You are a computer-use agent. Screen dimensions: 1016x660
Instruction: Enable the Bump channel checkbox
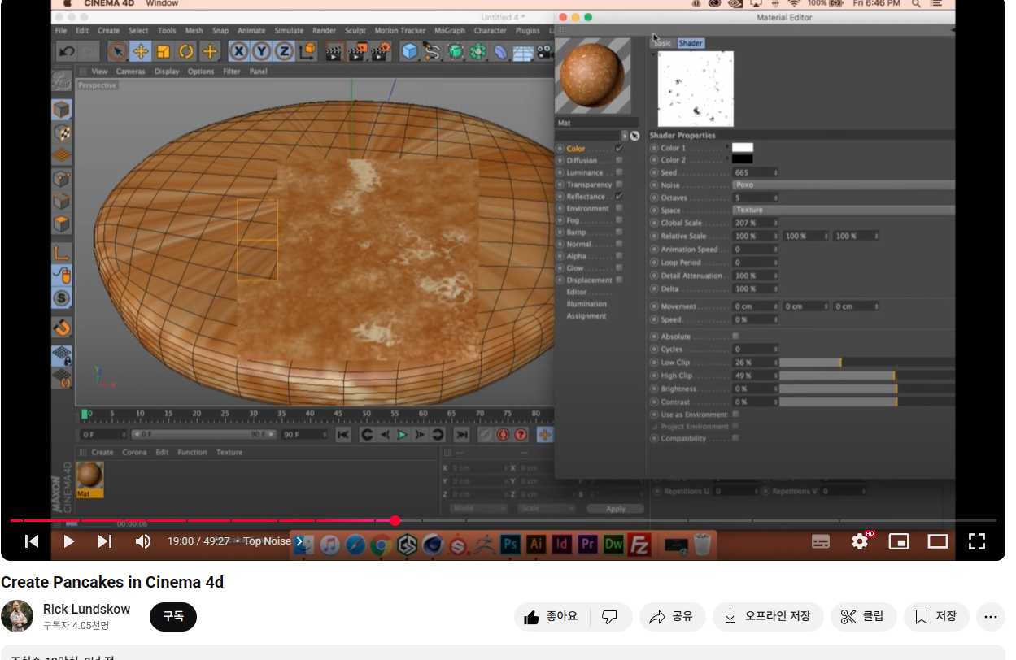(x=619, y=232)
